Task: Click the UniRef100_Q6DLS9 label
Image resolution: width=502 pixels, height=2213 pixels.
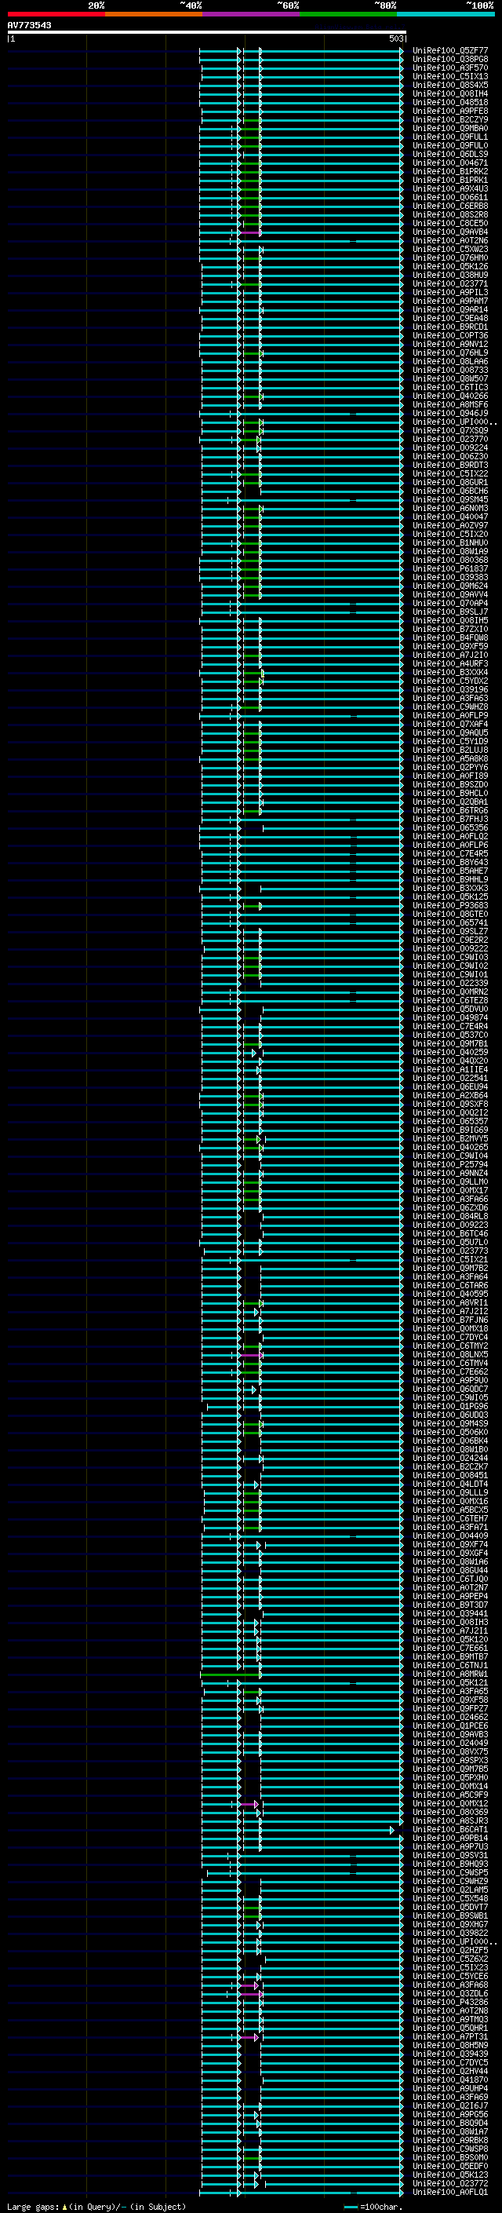Action: pyautogui.click(x=450, y=154)
